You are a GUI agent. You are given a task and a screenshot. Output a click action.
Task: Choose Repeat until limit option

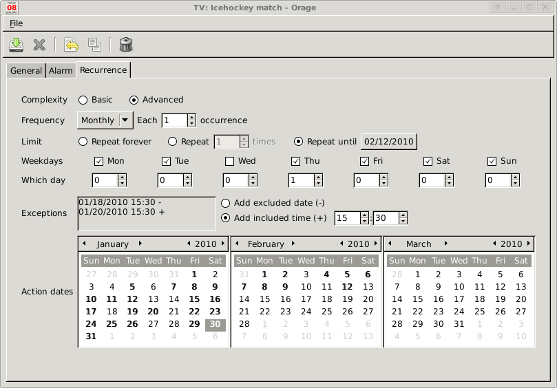coord(325,142)
